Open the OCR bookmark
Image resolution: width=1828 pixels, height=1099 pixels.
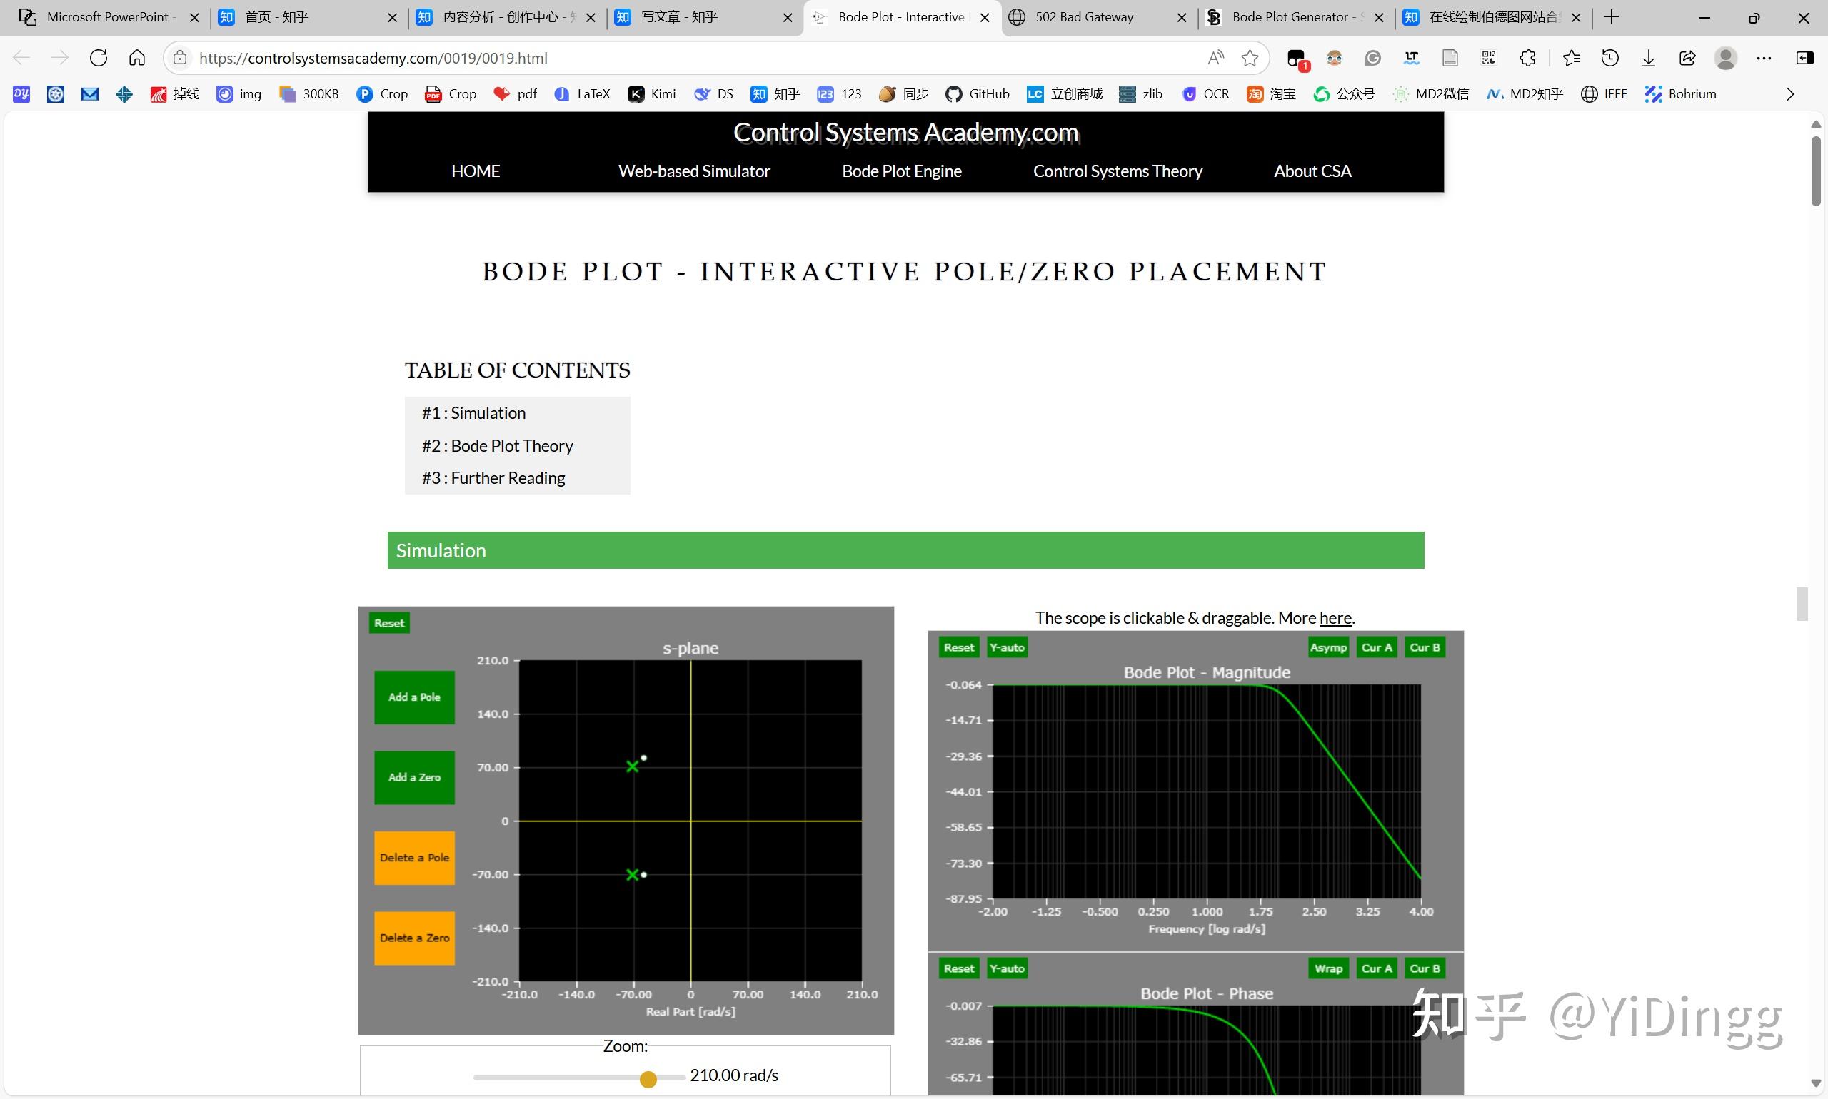click(x=1205, y=94)
